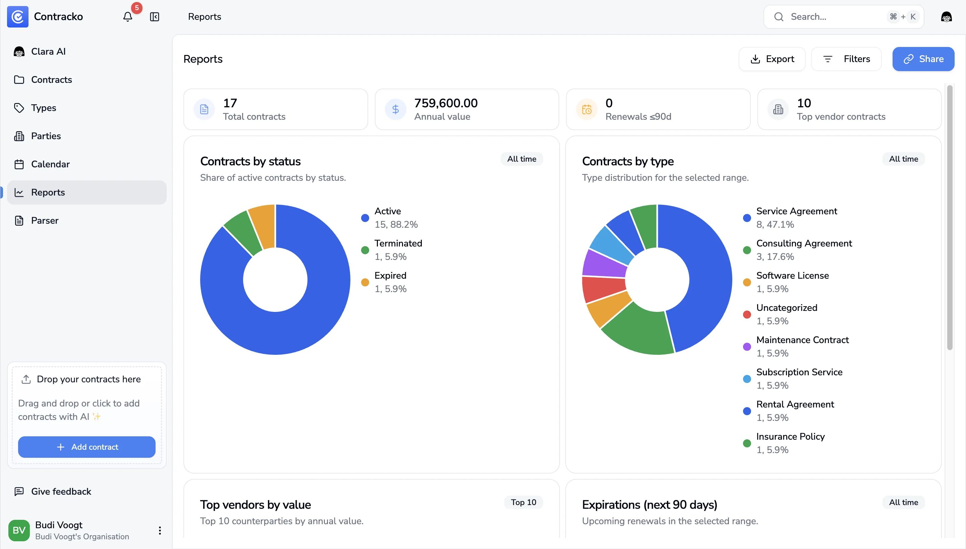Click the Renewals calendar clock icon
This screenshot has height=549, width=966.
click(x=586, y=109)
